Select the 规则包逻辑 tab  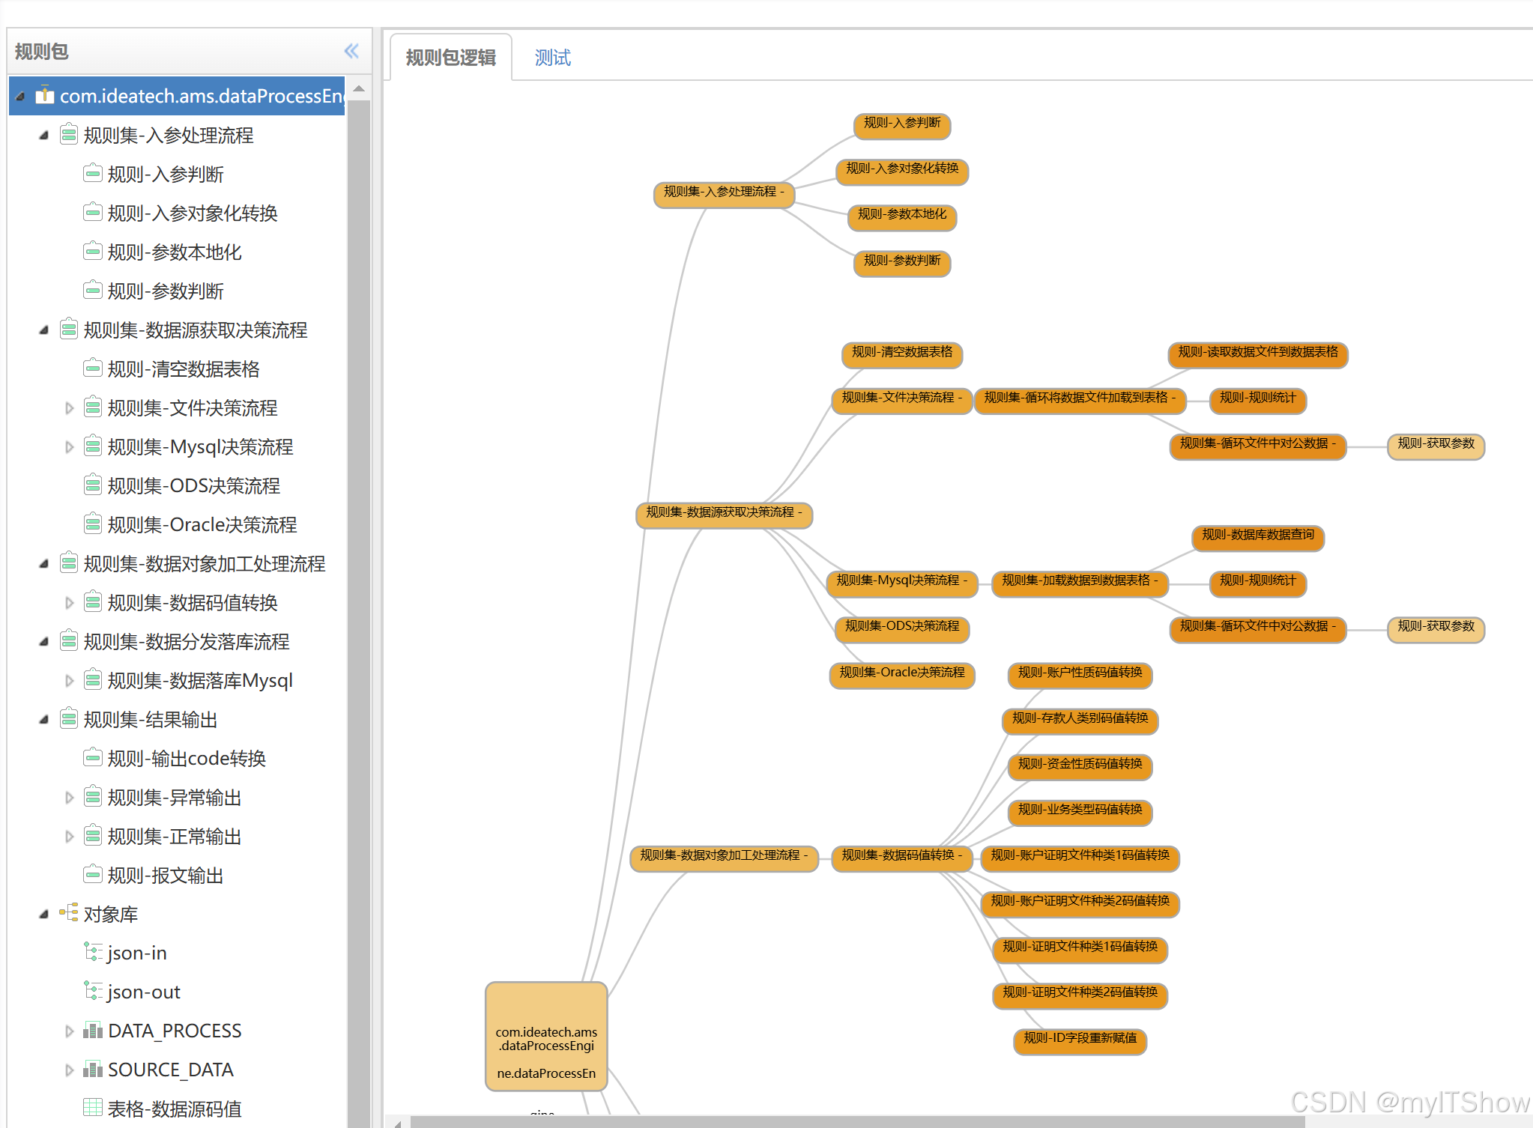pyautogui.click(x=451, y=58)
